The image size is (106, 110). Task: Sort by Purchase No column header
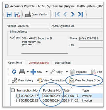52,90
